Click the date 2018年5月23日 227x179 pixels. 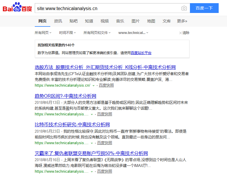point(47,131)
